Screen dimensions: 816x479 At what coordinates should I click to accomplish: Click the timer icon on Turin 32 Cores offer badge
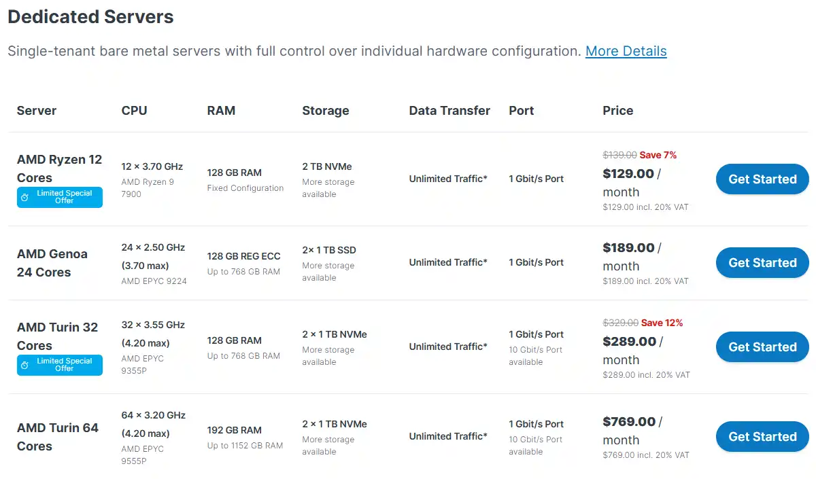(24, 365)
